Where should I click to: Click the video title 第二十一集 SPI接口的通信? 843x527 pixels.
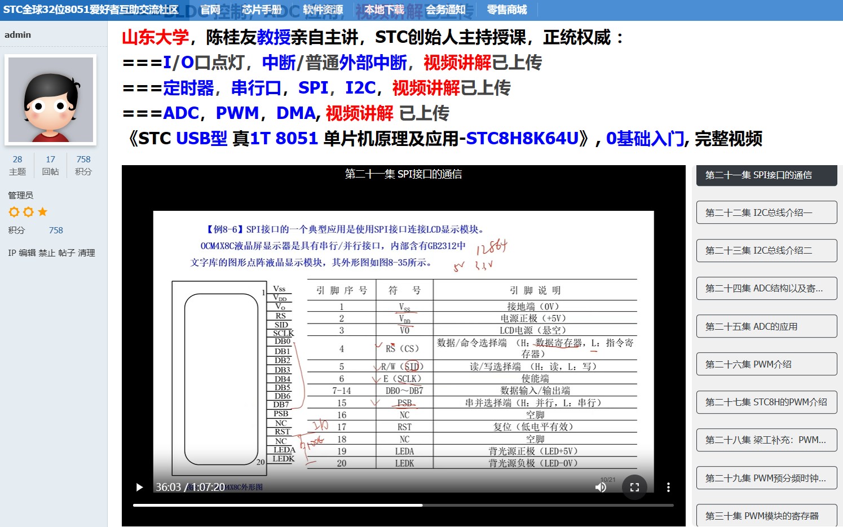point(404,174)
